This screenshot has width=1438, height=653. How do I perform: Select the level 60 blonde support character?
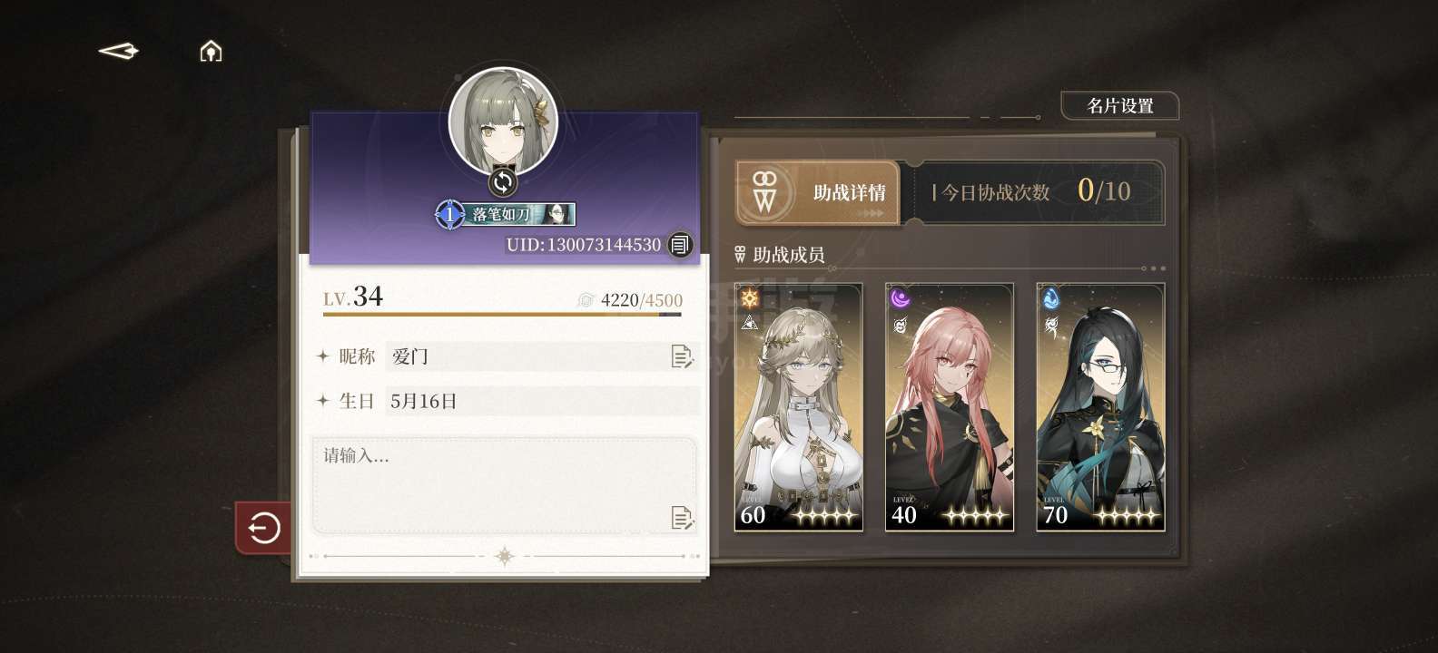(798, 407)
